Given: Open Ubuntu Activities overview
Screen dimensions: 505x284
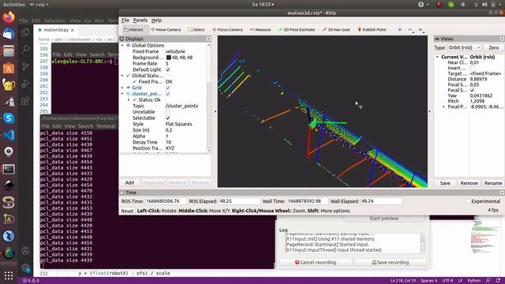Looking at the screenshot, I should click(14, 5).
